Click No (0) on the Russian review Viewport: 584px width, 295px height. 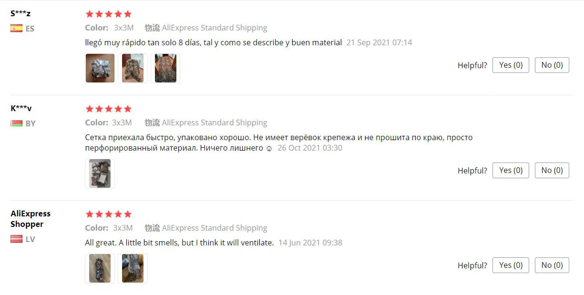(x=552, y=170)
